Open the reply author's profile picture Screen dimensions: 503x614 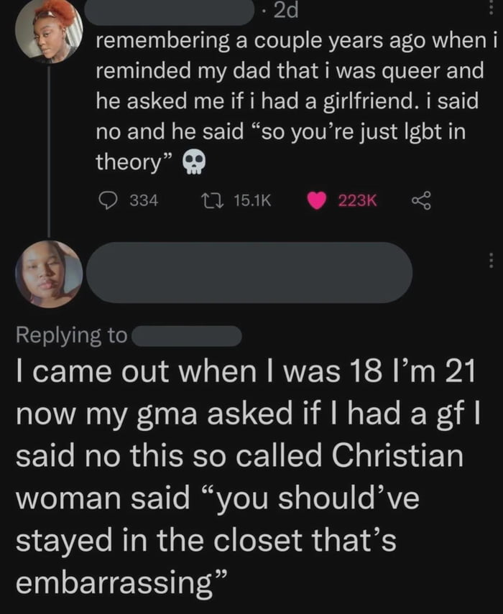click(50, 274)
